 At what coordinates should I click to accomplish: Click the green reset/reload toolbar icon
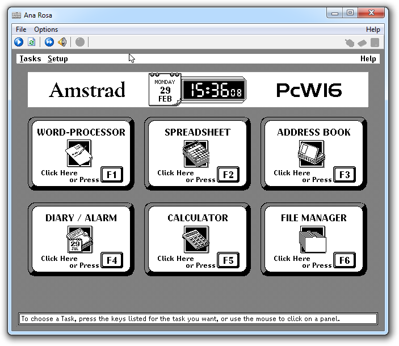click(x=32, y=42)
